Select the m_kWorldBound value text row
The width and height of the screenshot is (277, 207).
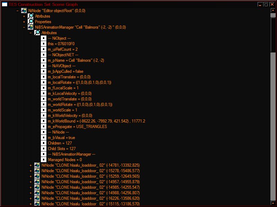pyautogui.click(x=97, y=121)
